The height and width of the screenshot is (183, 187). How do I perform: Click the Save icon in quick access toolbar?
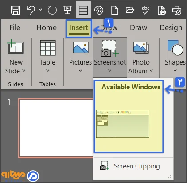pos(16,10)
